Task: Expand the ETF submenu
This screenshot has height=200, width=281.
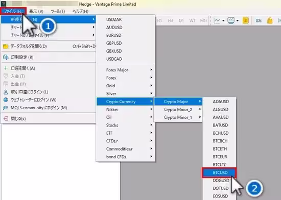Action: (126, 133)
